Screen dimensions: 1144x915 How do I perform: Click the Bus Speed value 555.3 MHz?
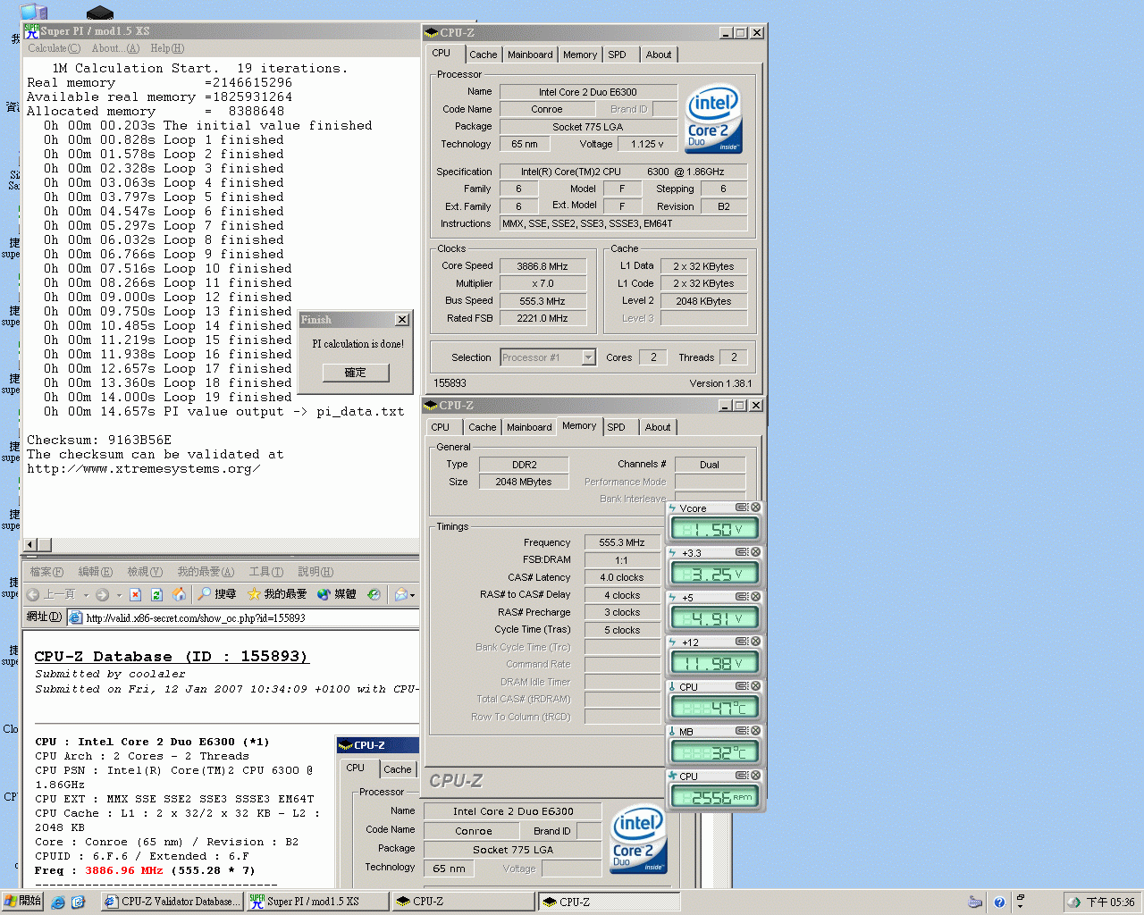(x=543, y=301)
